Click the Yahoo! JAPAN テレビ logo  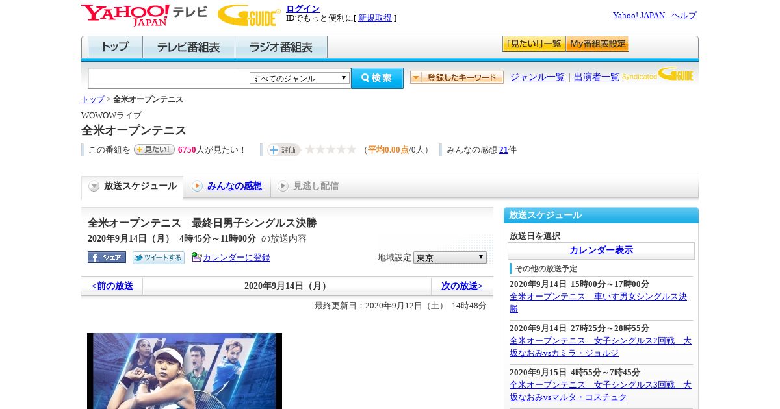click(144, 16)
